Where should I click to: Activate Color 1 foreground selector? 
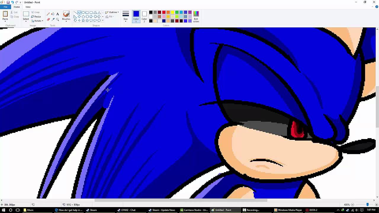[136, 17]
